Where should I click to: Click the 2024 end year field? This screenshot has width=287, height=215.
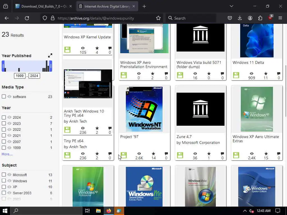point(34,76)
